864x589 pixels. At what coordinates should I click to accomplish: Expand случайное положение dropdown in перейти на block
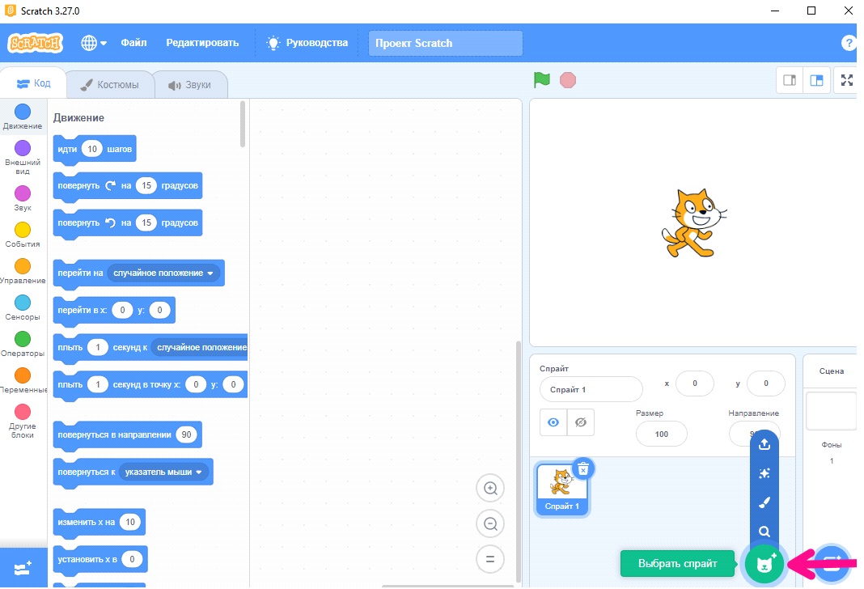[163, 273]
